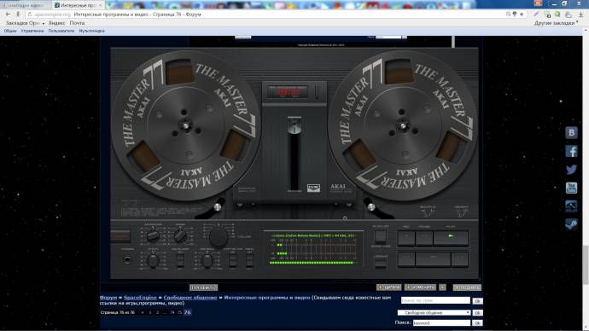Open the Управление menu
Viewport: 589px width, 331px height.
pyautogui.click(x=32, y=31)
